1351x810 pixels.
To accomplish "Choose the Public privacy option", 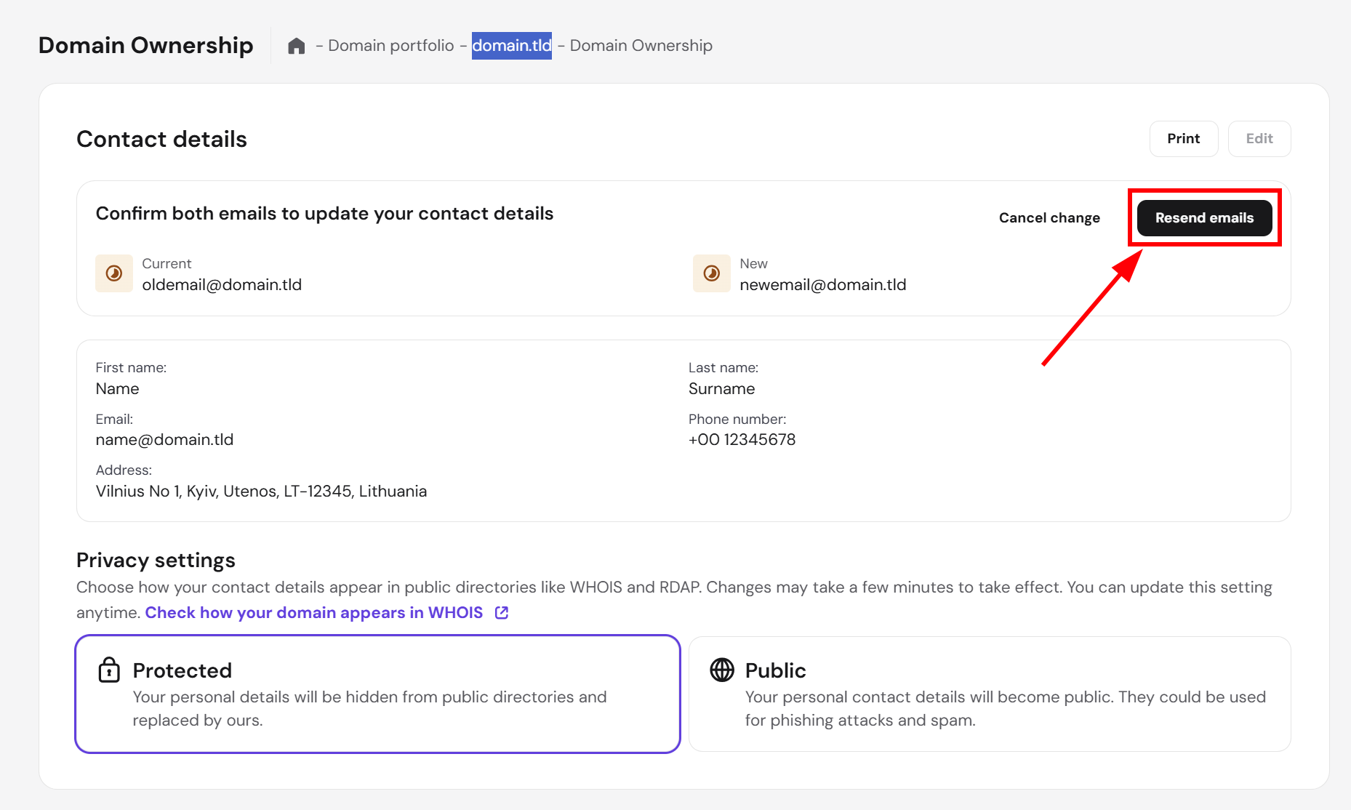I will tap(990, 694).
